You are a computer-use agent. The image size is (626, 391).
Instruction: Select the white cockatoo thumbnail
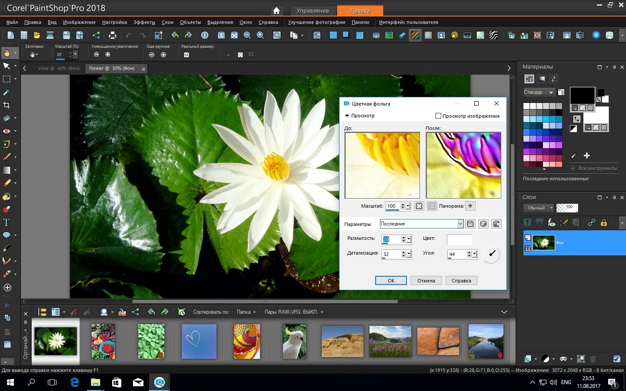click(x=295, y=341)
